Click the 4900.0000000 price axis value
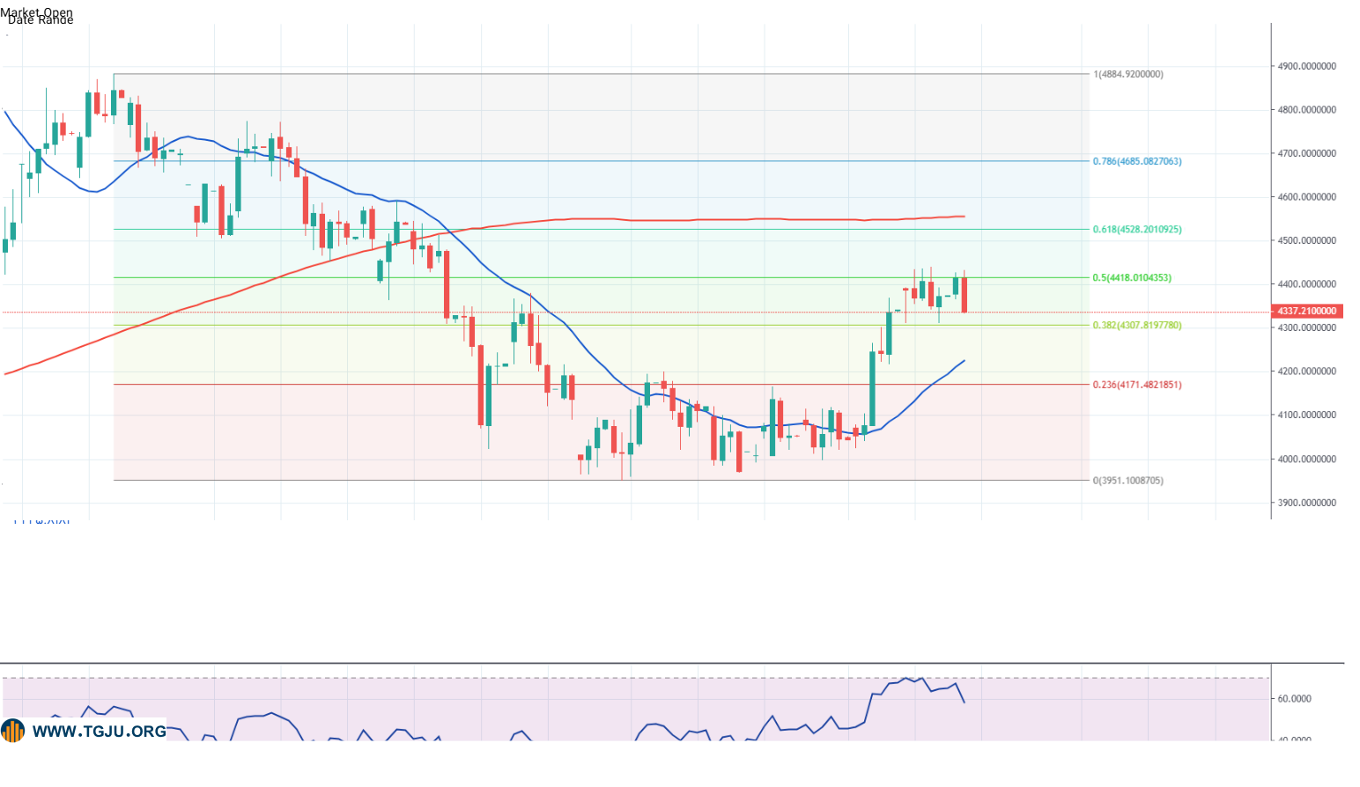 [1307, 66]
